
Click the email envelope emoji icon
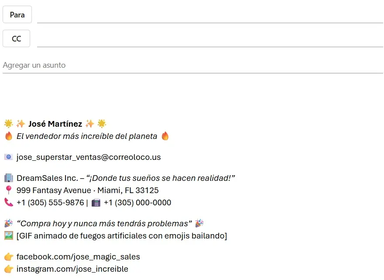(x=8, y=157)
